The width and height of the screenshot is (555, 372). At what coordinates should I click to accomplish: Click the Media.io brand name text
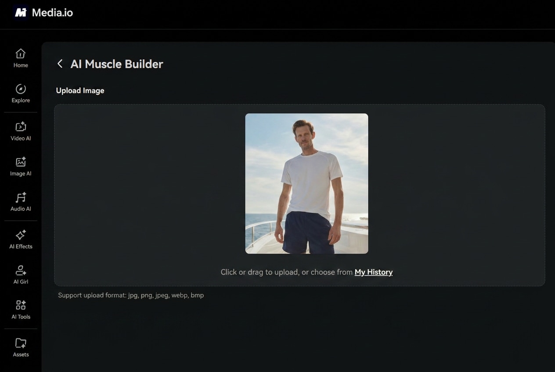coord(52,13)
